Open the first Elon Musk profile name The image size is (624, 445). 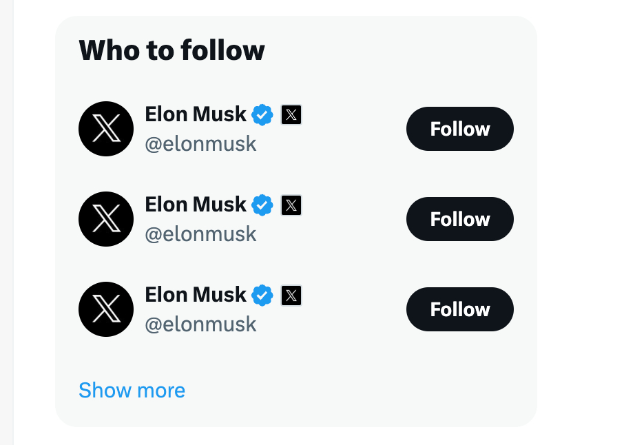coord(196,114)
